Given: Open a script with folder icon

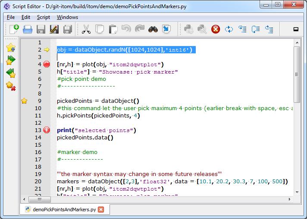Looking at the screenshot, I should pyautogui.click(x=28, y=29).
